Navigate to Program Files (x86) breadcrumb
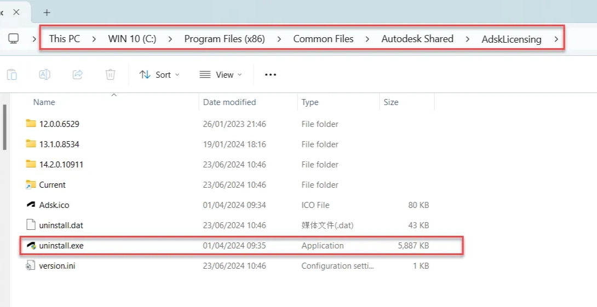The height and width of the screenshot is (307, 597). click(225, 39)
